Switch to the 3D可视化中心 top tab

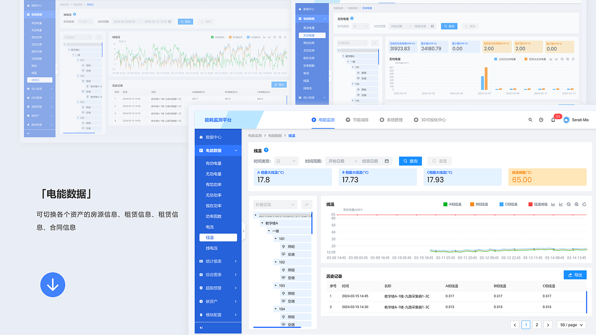(430, 120)
